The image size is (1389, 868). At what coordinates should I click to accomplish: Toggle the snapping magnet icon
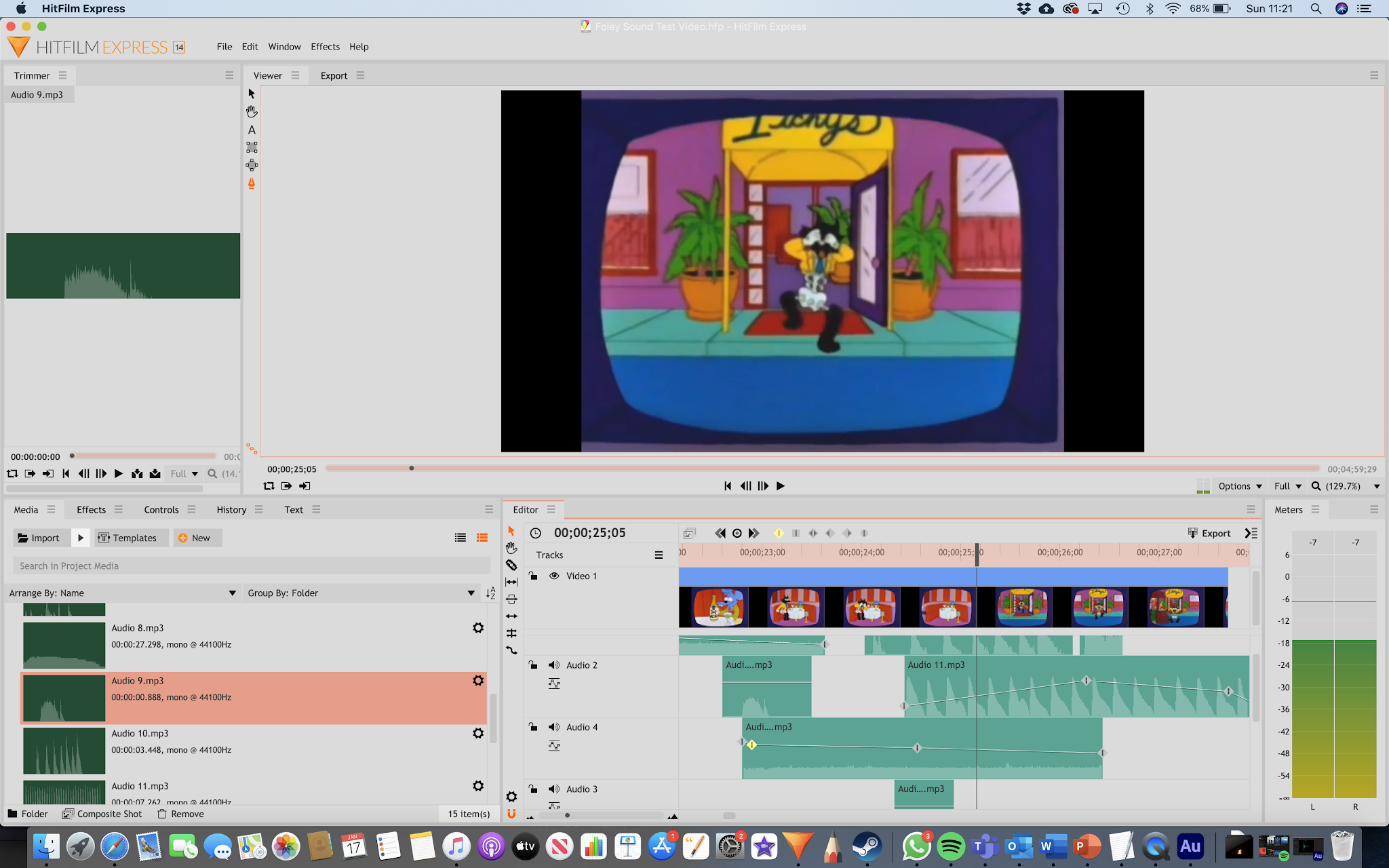[x=511, y=813]
